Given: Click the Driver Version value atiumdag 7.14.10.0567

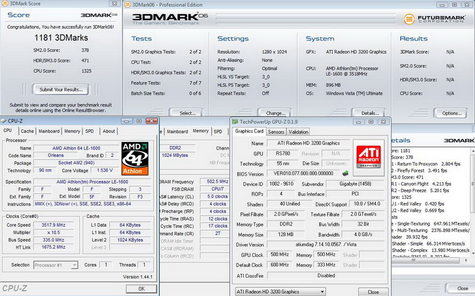Looking at the screenshot, I should [325, 244].
